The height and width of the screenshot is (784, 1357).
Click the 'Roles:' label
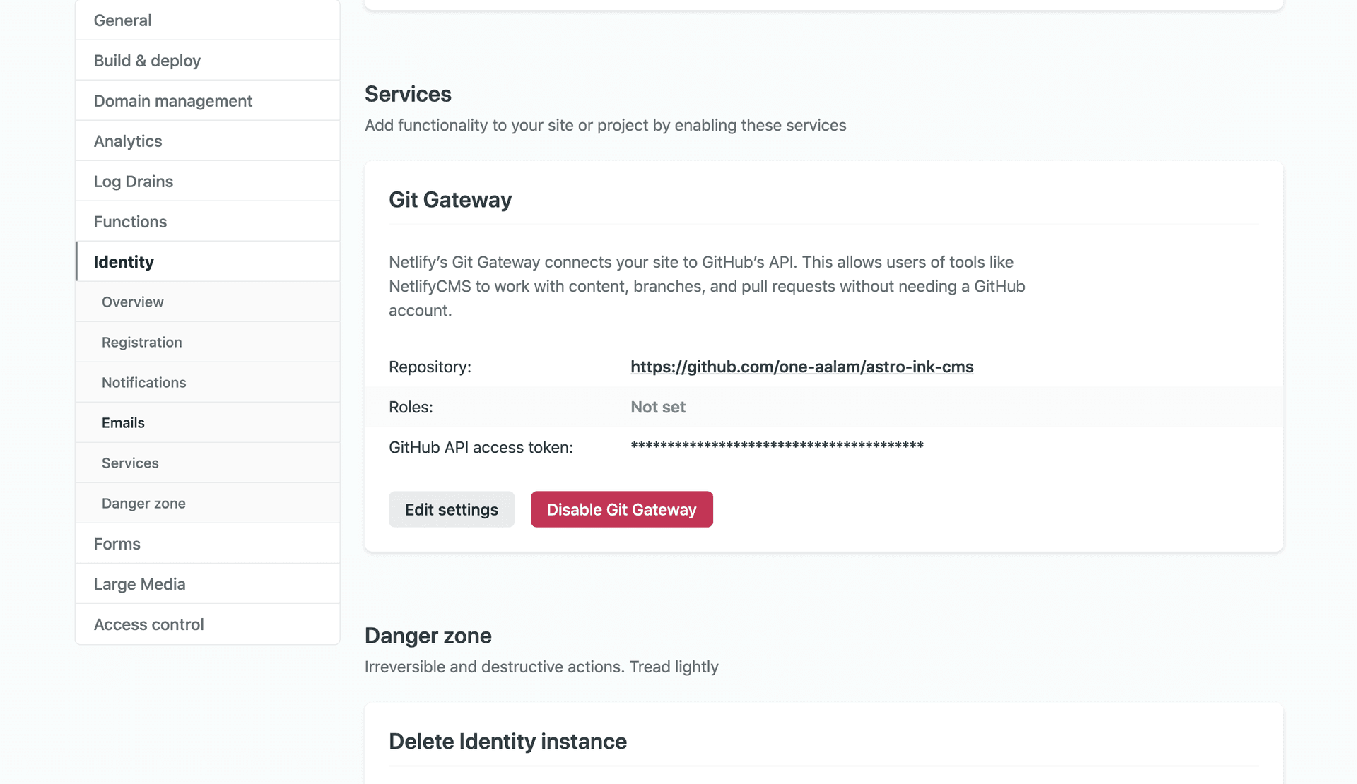(x=411, y=407)
